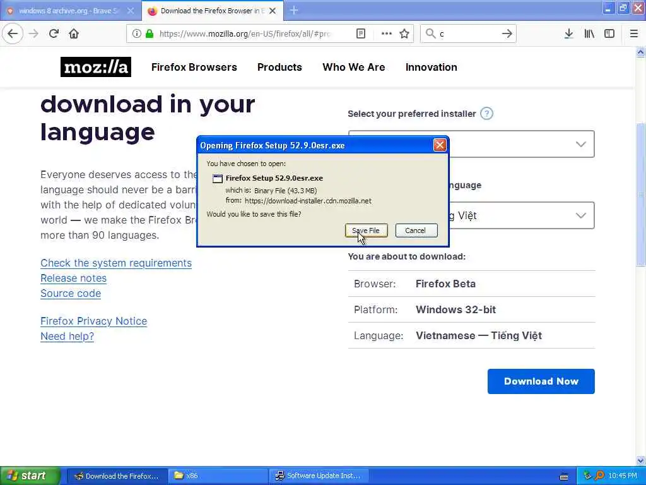Close the Opening Firefox Setup dialog
Image resolution: width=646 pixels, height=485 pixels.
click(440, 145)
